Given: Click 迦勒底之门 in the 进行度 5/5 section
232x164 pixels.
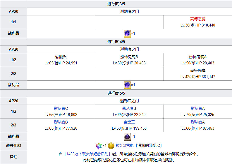Looking at the screenshot, I should click(129, 101).
